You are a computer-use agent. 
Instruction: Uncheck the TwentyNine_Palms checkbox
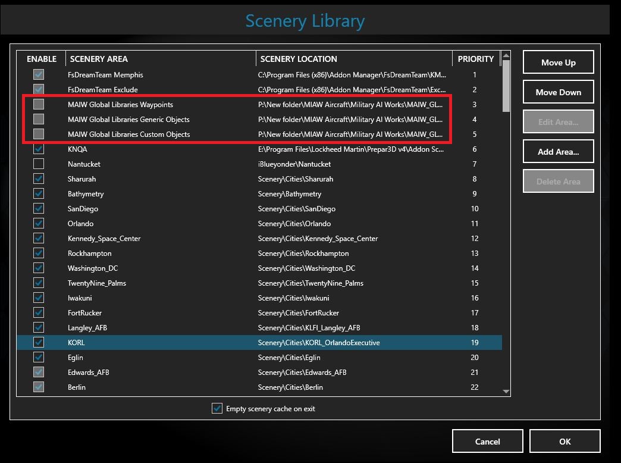[x=39, y=283]
